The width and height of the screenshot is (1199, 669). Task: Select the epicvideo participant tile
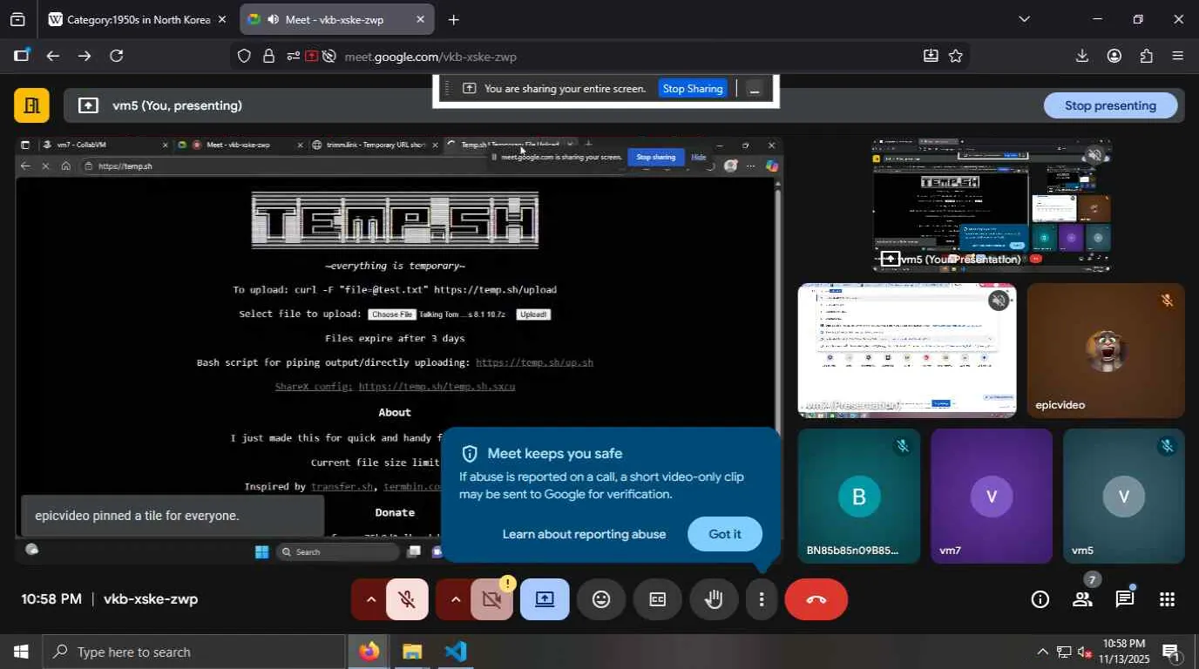click(x=1106, y=350)
